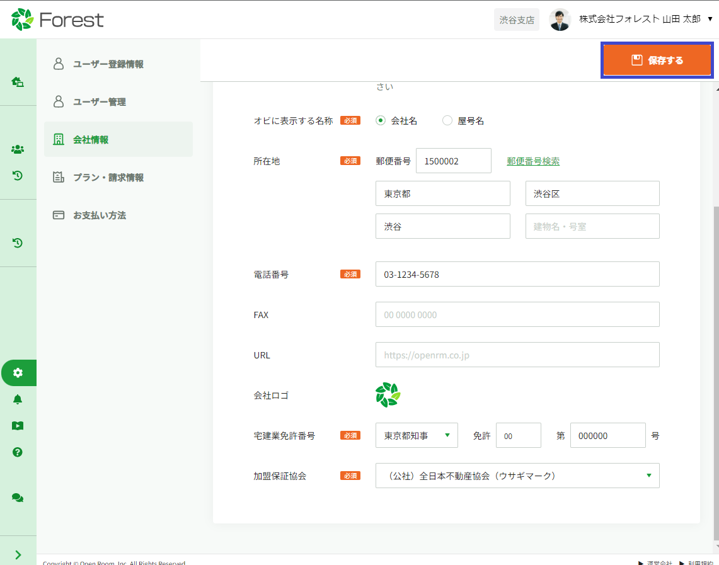Image resolution: width=719 pixels, height=565 pixels.
Task: Expand the 加盟保証協会 dropdown
Action: [517, 476]
